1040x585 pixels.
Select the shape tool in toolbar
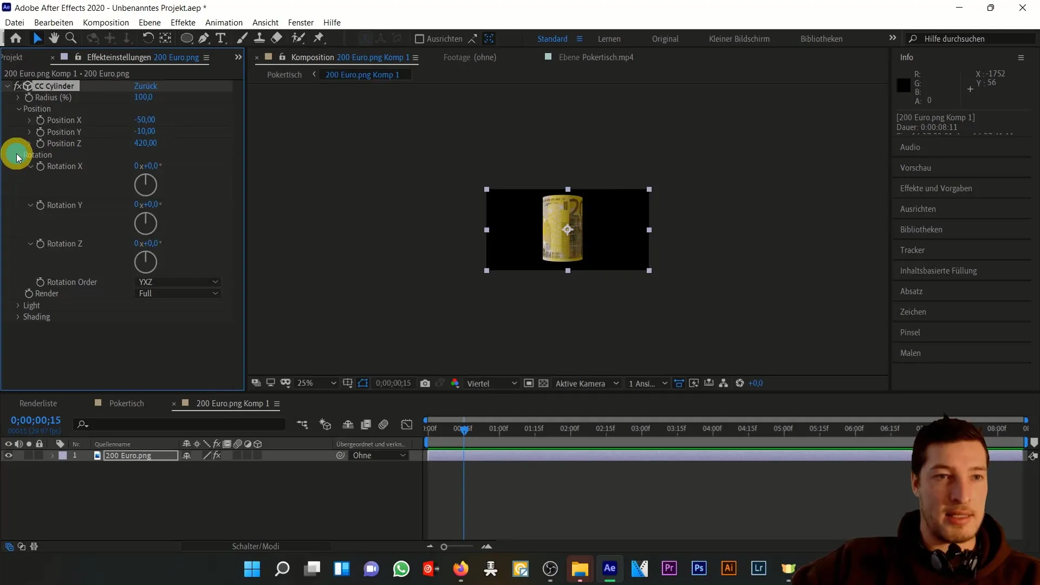coord(187,38)
